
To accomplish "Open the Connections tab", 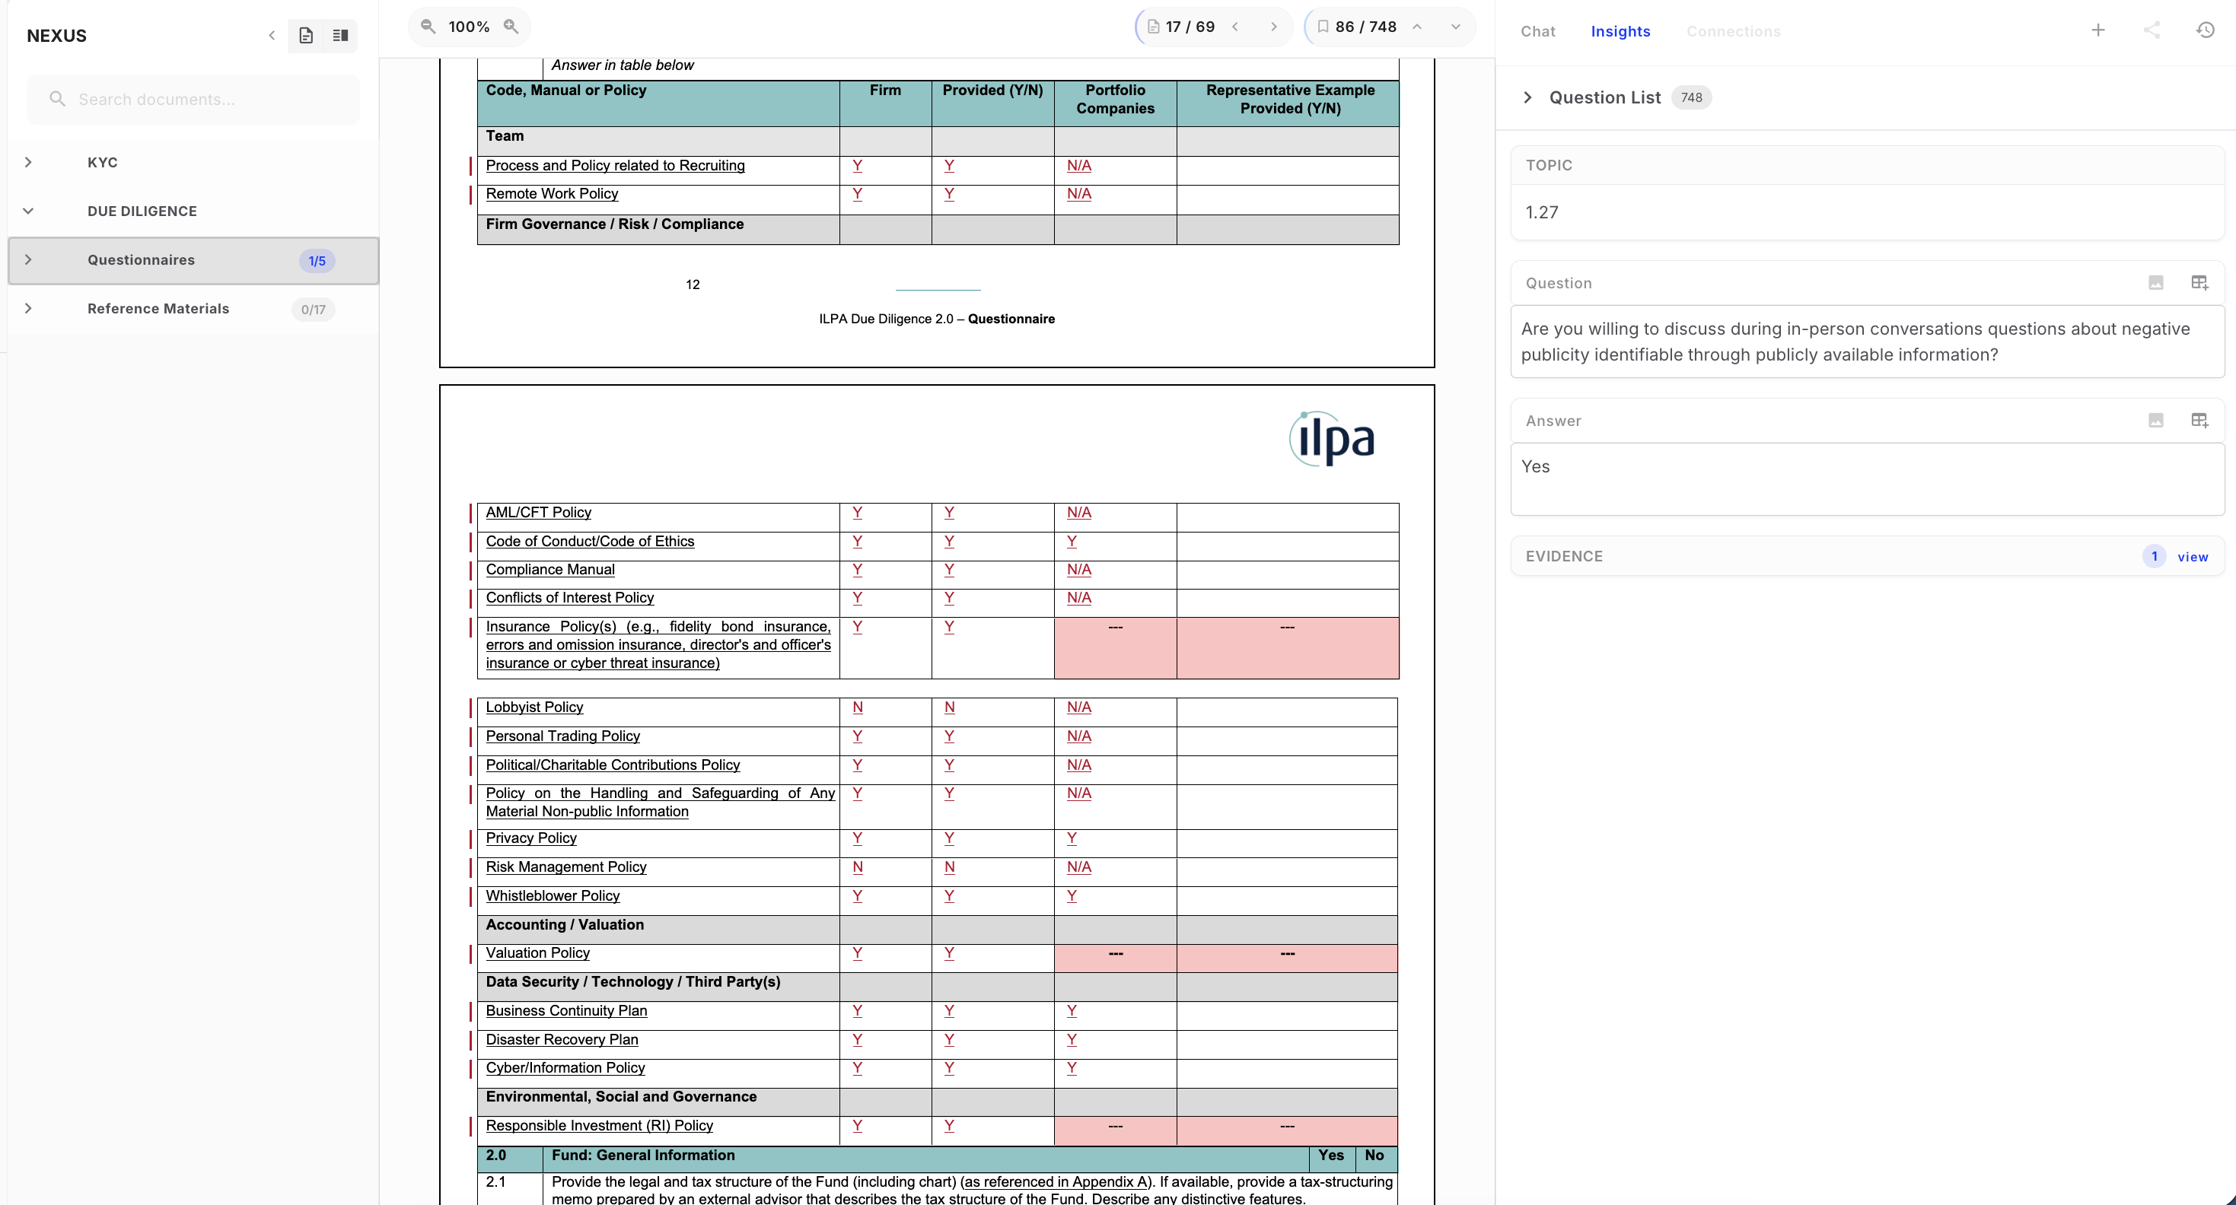I will tap(1734, 31).
